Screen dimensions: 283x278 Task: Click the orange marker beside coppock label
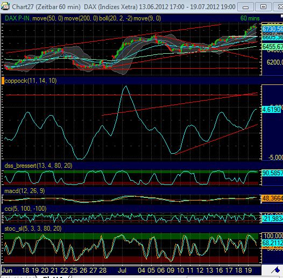point(3,81)
